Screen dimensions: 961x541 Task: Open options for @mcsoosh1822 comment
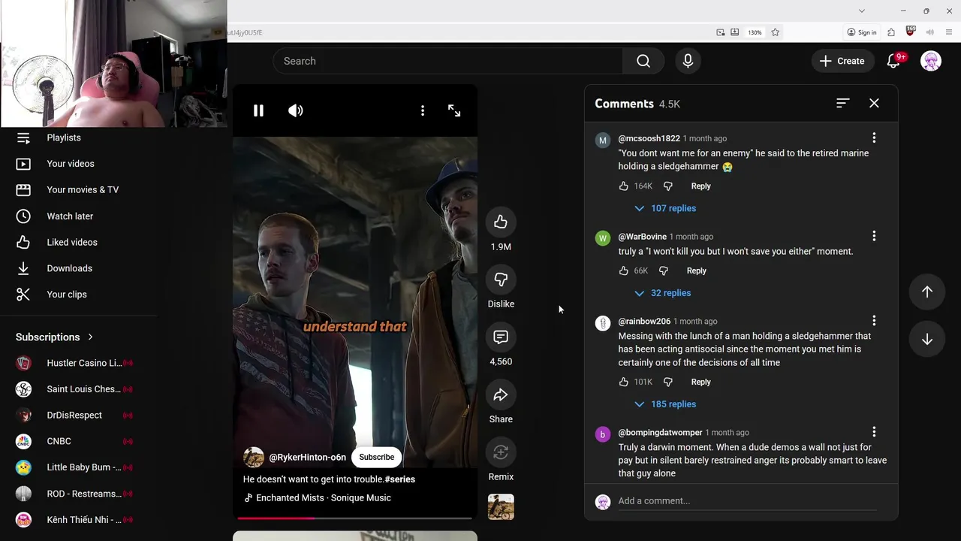point(874,138)
